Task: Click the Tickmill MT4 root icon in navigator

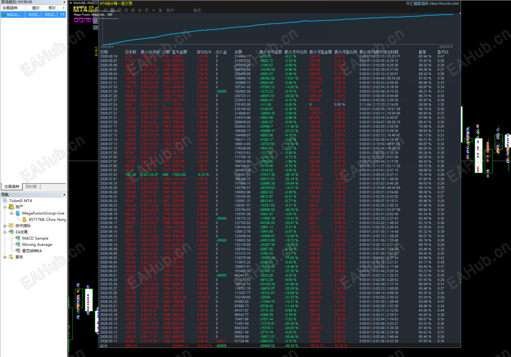Action: pos(5,200)
